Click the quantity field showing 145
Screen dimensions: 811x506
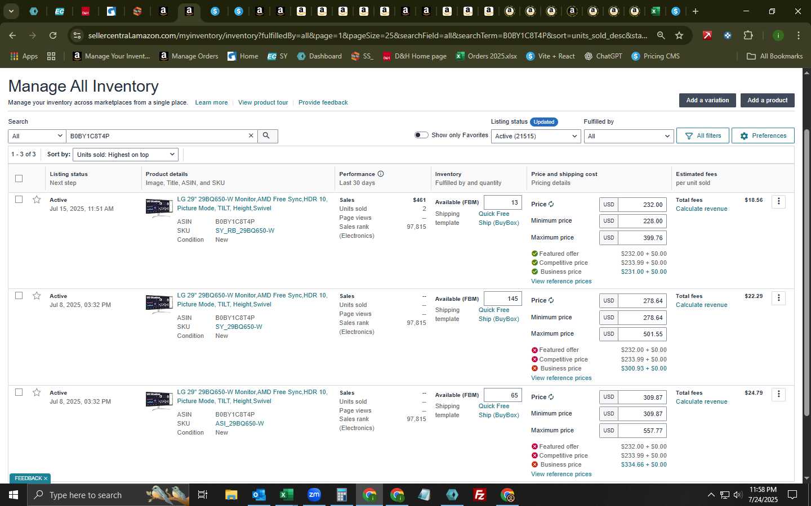pyautogui.click(x=502, y=299)
